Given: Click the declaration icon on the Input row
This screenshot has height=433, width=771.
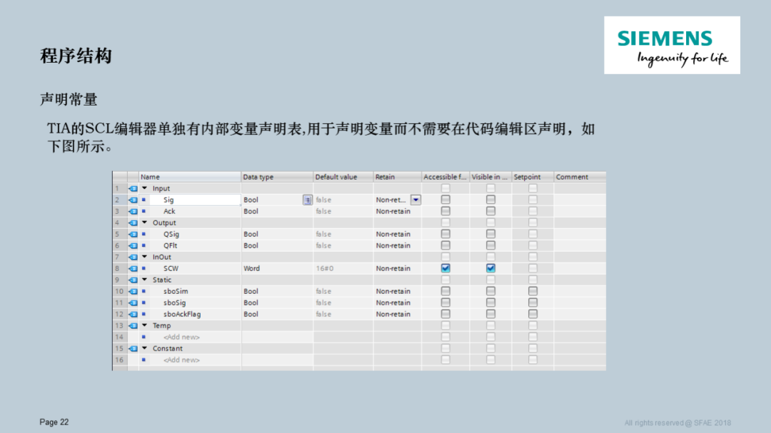Looking at the screenshot, I should point(133,188).
